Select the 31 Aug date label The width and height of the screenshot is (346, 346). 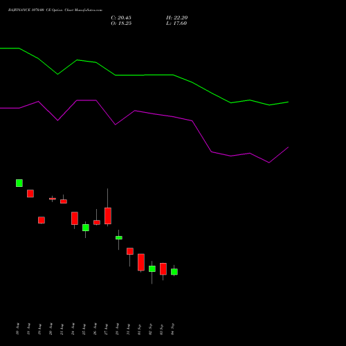[128, 329]
